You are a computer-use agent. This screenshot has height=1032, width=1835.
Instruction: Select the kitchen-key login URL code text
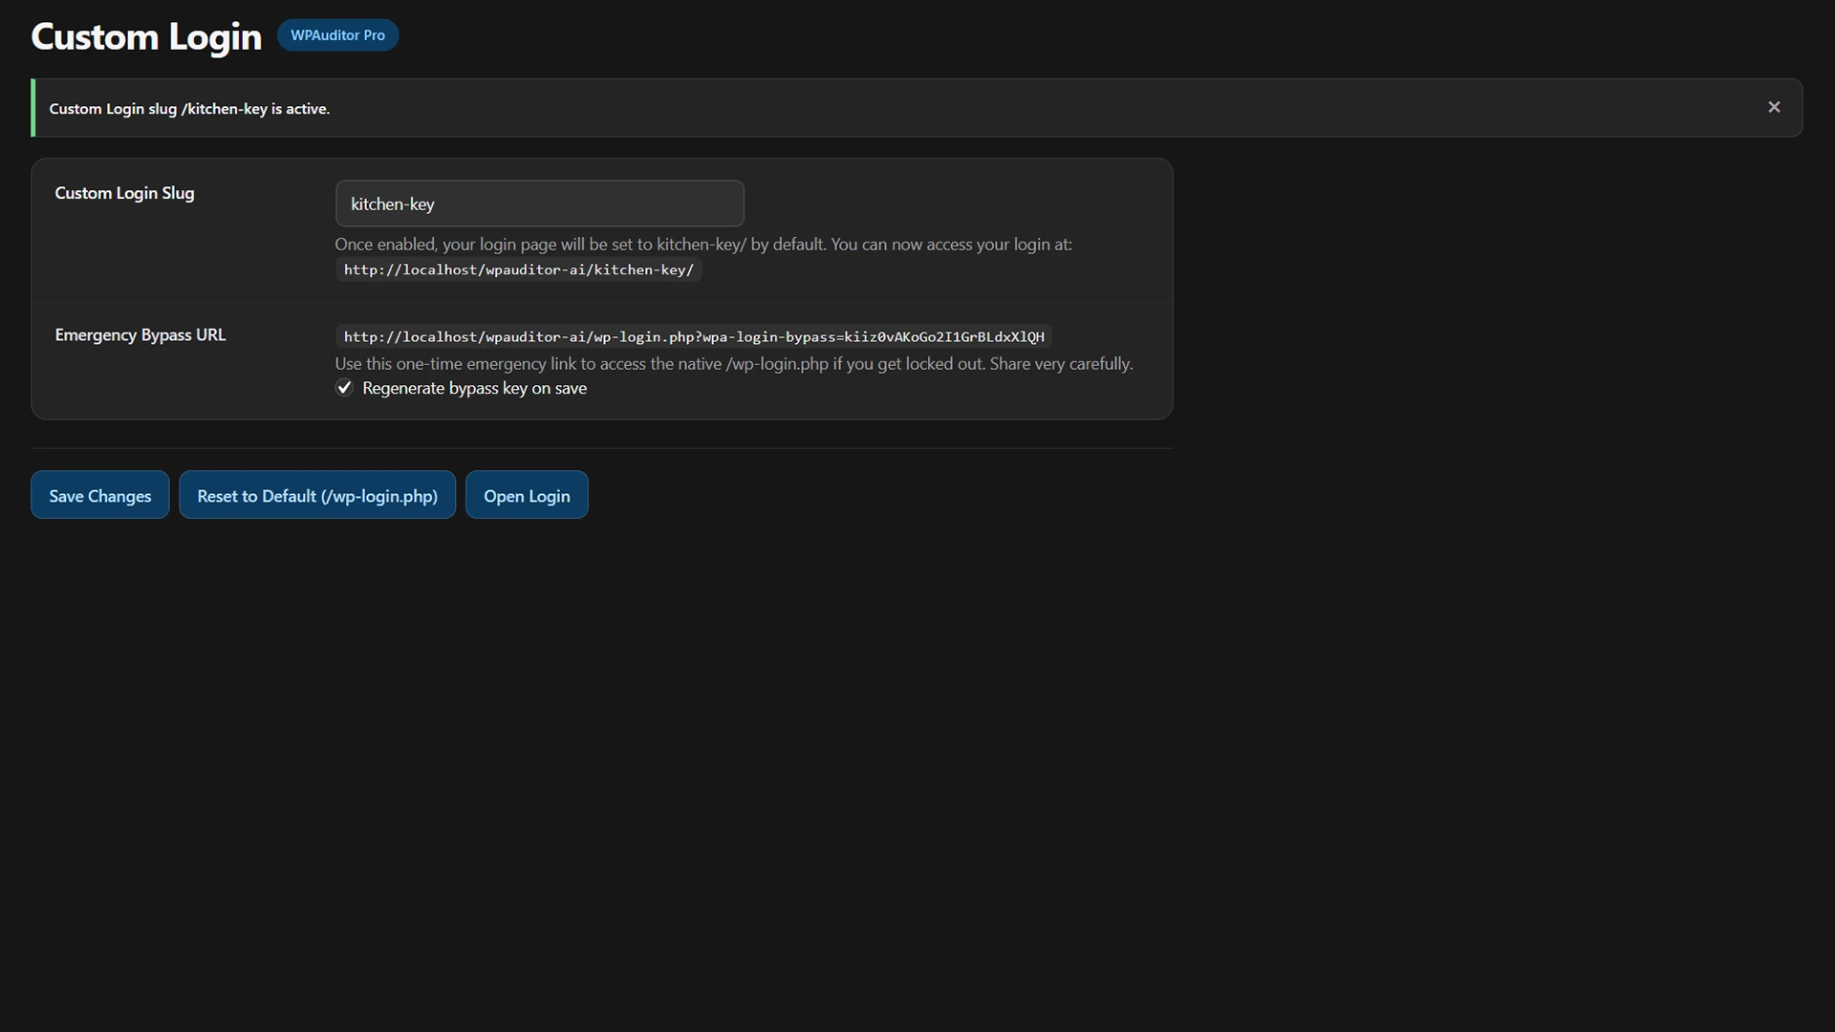[519, 269]
